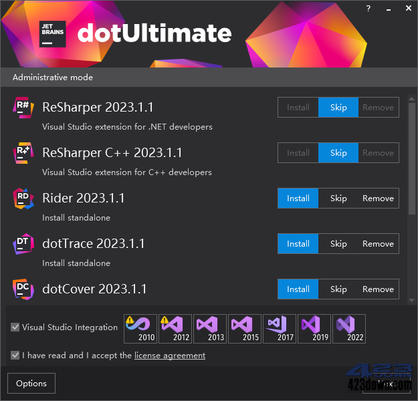This screenshot has width=418, height=401.
Task: Click the ReSharper product icon
Action: coord(23,108)
